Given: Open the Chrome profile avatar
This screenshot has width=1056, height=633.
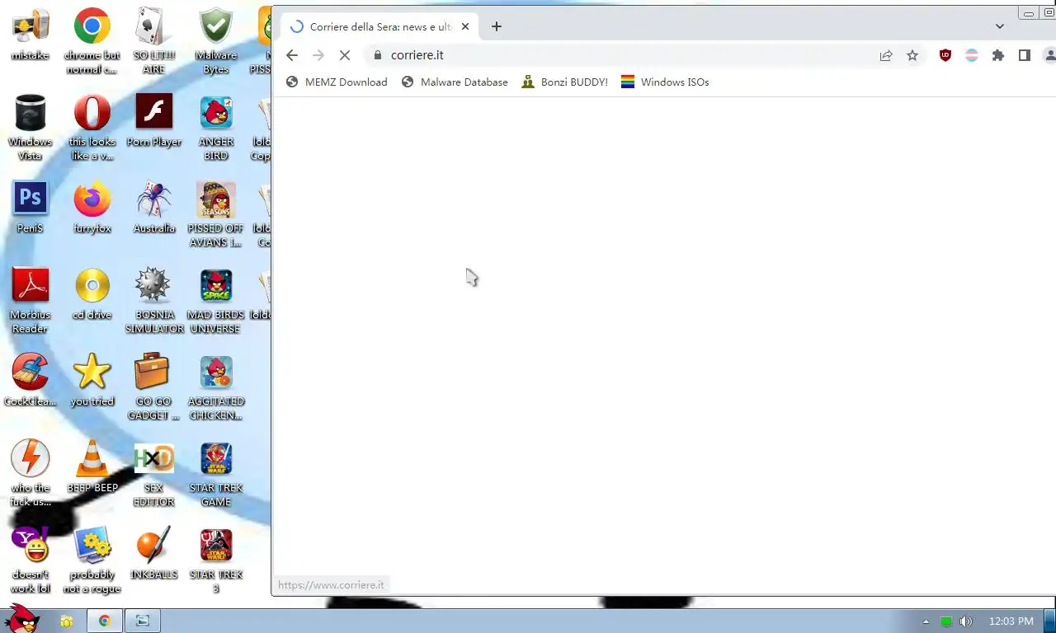Looking at the screenshot, I should point(1049,55).
